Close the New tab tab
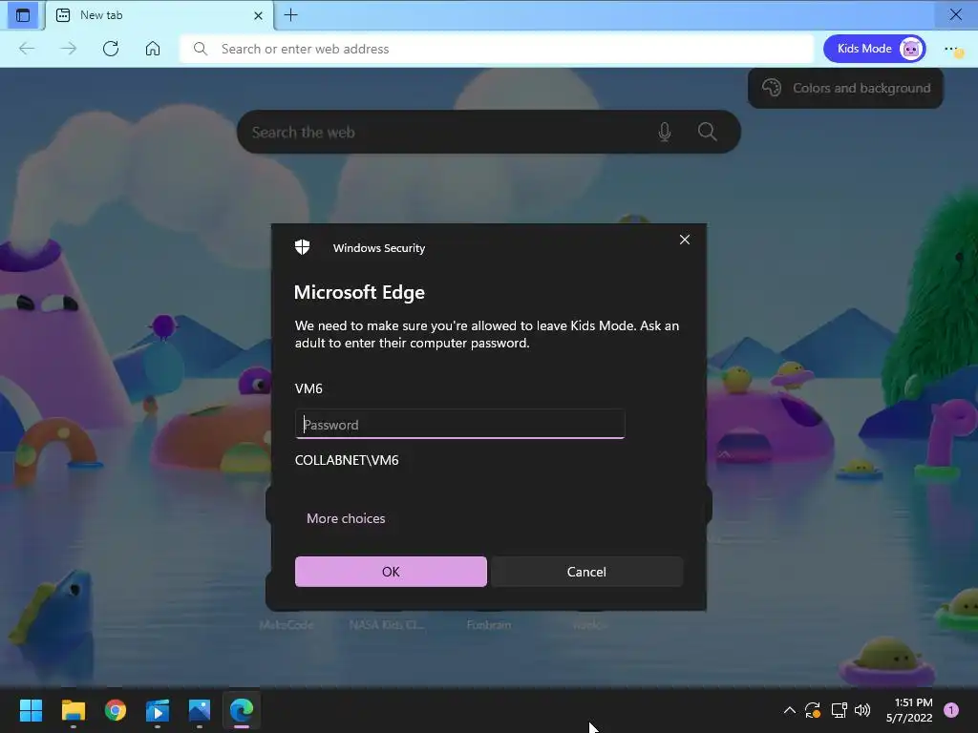The width and height of the screenshot is (978, 733). pyautogui.click(x=258, y=15)
